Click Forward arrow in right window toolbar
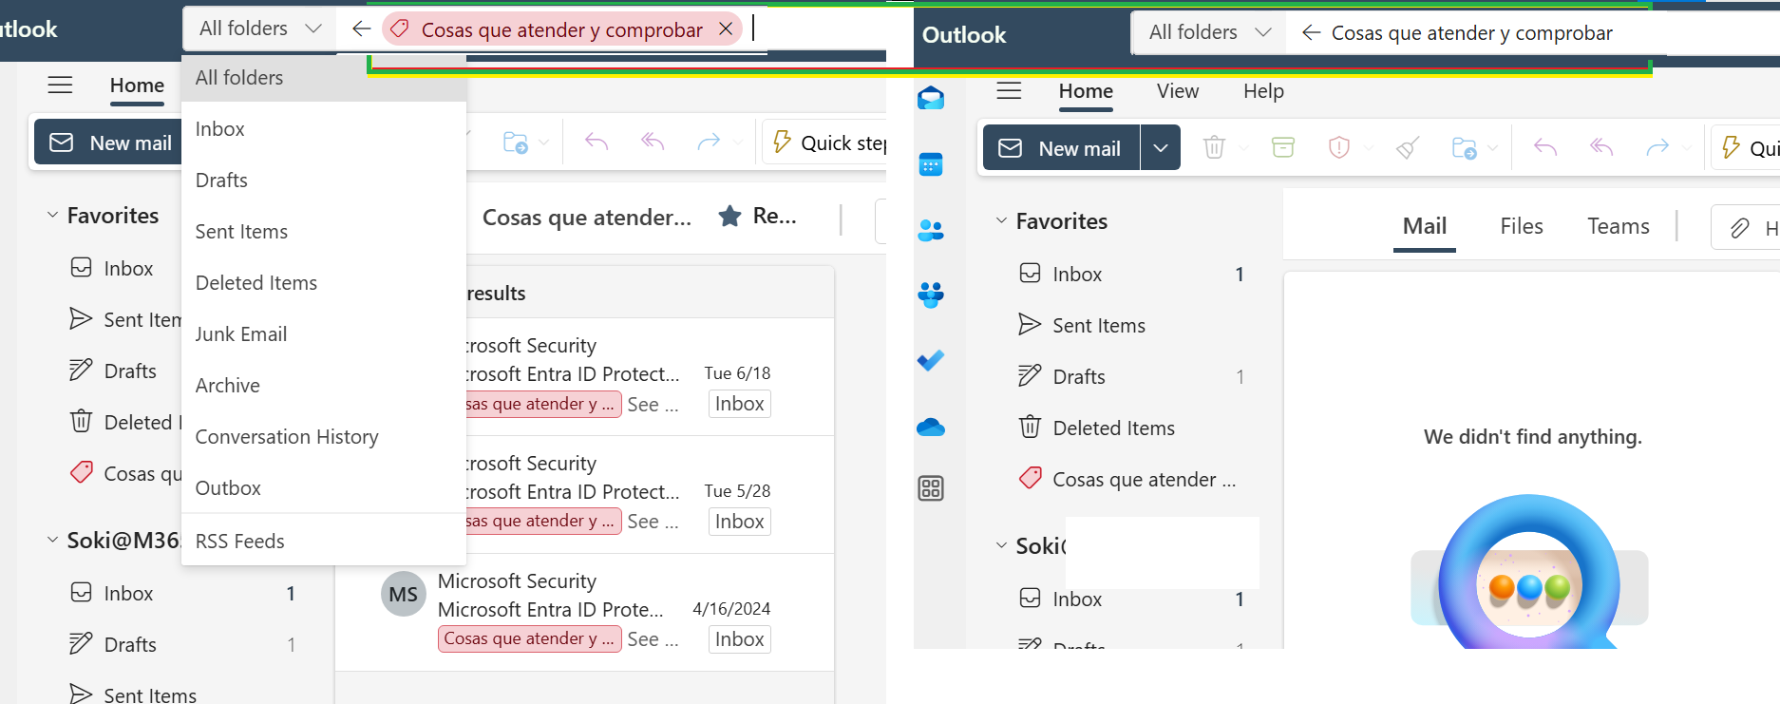Viewport: 1780px width, 704px height. click(x=1657, y=147)
